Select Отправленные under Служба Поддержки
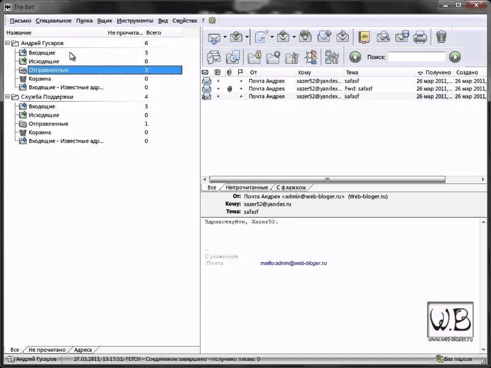This screenshot has width=491, height=368. pos(49,124)
